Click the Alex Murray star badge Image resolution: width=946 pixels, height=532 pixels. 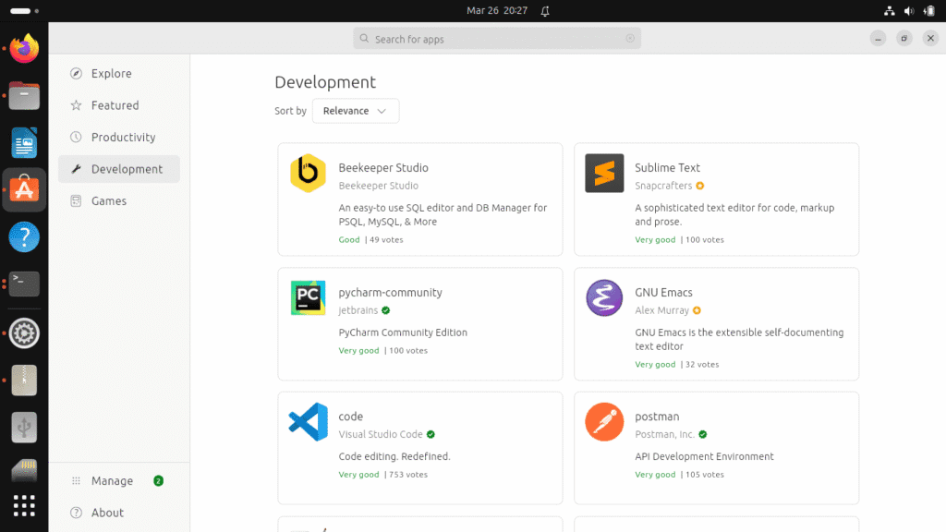[x=697, y=310]
